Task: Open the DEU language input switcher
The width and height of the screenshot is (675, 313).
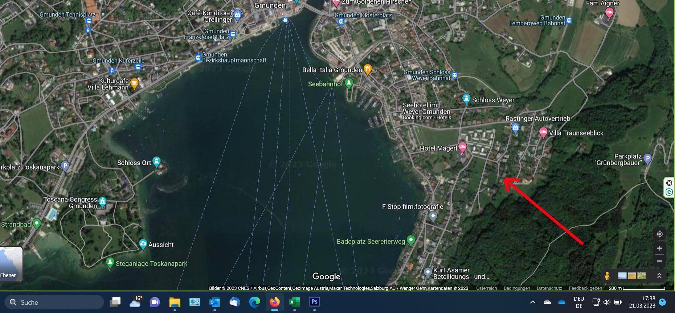Action: [579, 302]
